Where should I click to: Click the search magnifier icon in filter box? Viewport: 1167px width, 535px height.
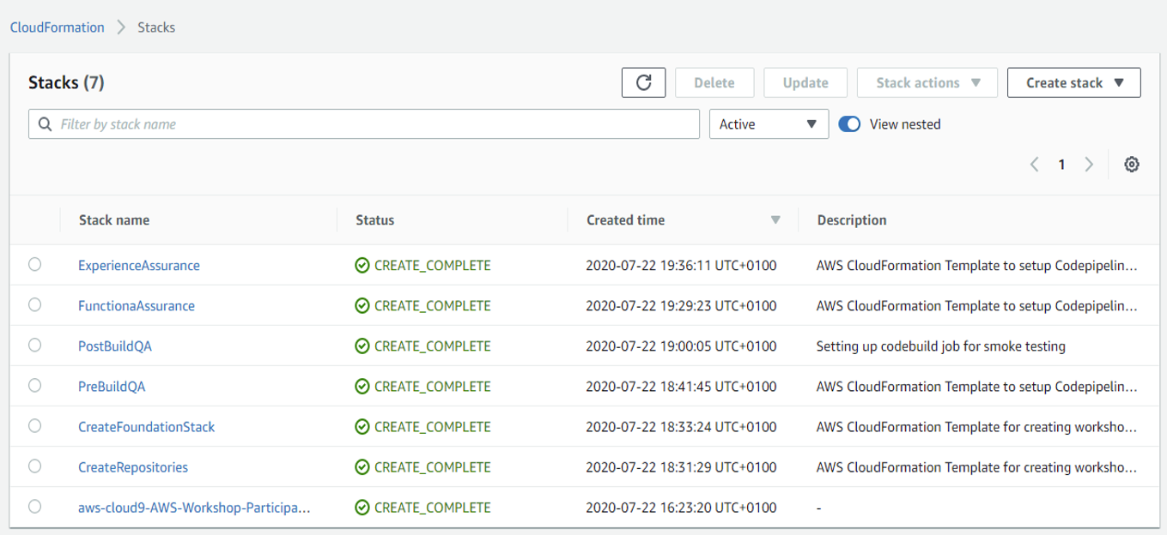tap(46, 124)
